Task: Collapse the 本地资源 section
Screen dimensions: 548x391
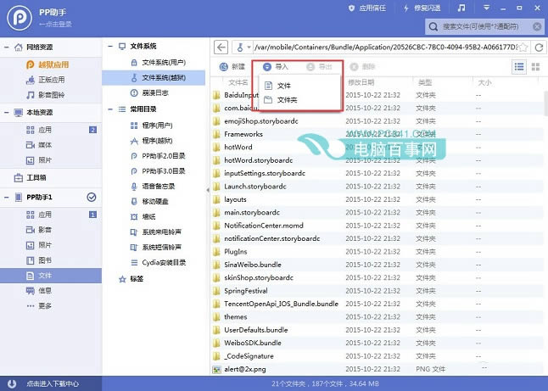Action: [6, 113]
